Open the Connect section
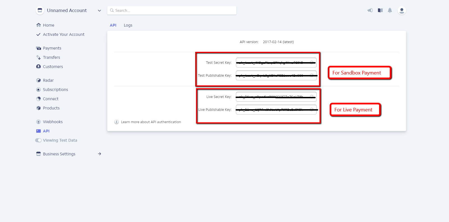The height and width of the screenshot is (222, 449). click(47, 99)
